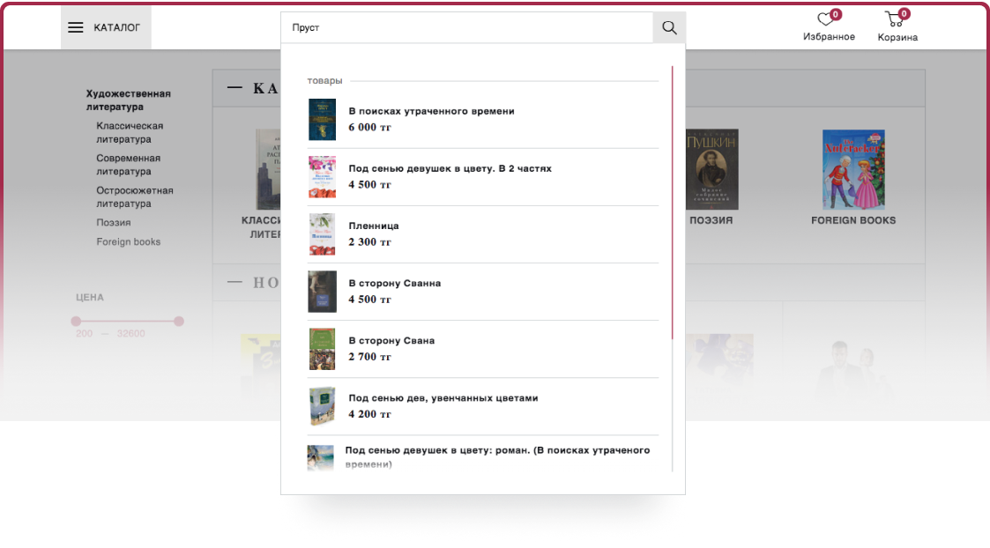This screenshot has height=548, width=990.
Task: Click the Пленница book cover thumbnail
Action: tap(322, 234)
